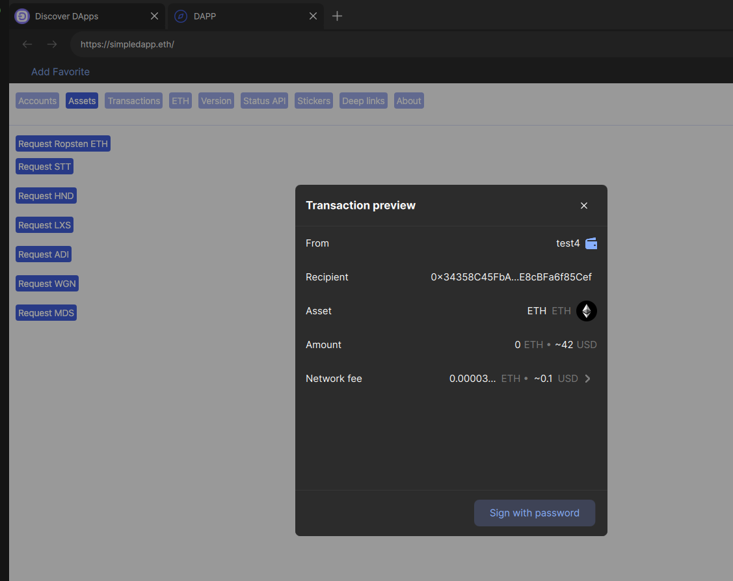Go back with the left arrow
This screenshot has height=581, width=733.
[x=27, y=44]
